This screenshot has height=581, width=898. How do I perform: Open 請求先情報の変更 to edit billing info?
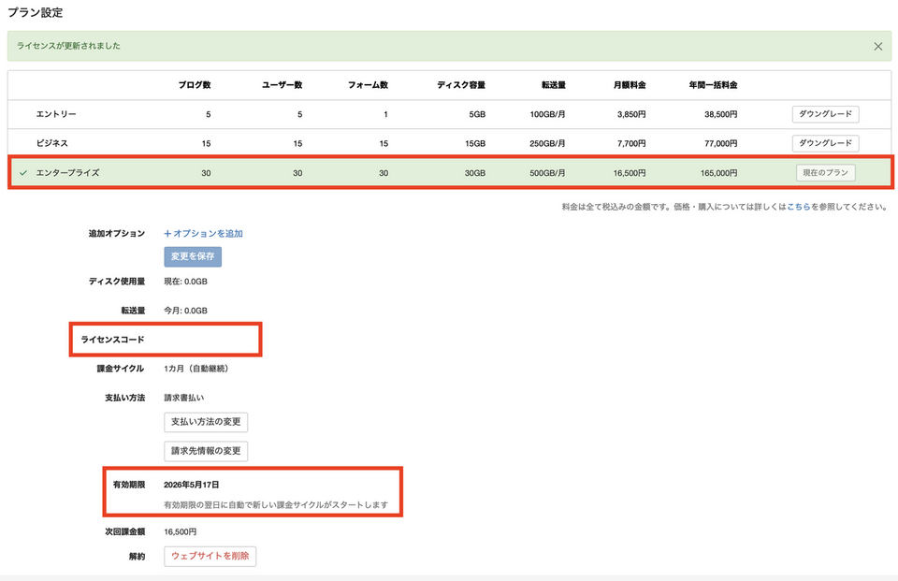206,451
